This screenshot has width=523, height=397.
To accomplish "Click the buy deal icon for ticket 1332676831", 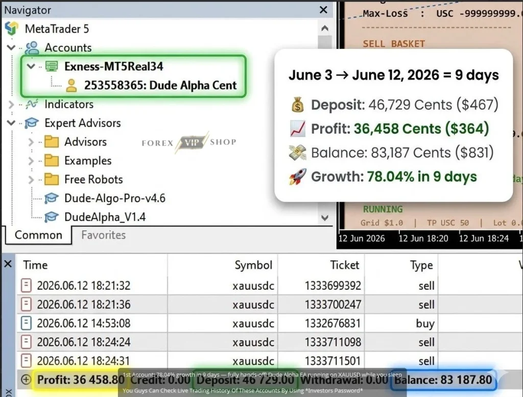I will 26,324.
